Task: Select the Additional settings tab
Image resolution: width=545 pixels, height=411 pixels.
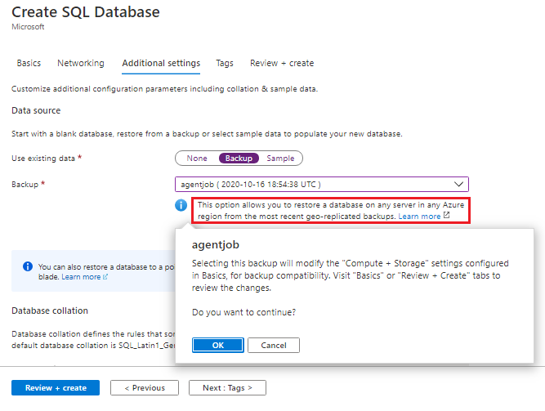Action: 161,63
